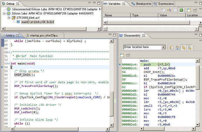Open Debug view menu triangle
Viewport: 202px width, 132px height.
click(89, 3)
